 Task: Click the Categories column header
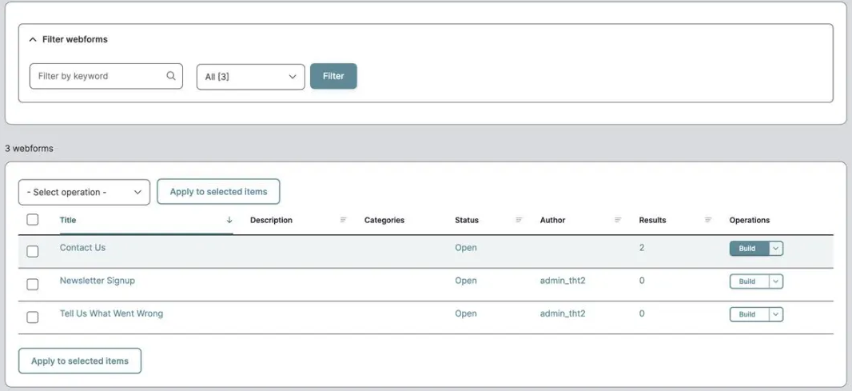tap(384, 220)
